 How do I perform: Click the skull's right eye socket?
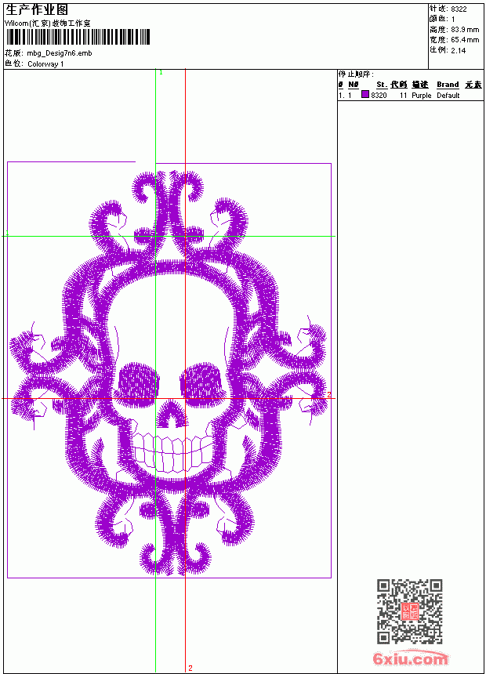[x=202, y=383]
